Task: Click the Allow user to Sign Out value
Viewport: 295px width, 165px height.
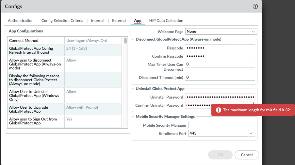Action: [93, 119]
